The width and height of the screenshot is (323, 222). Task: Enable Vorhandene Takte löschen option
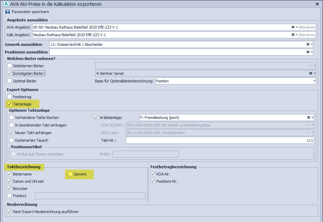12,118
